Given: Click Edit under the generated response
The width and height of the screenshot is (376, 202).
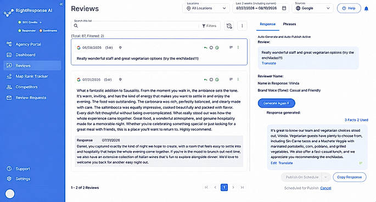Looking at the screenshot, I should (273, 163).
